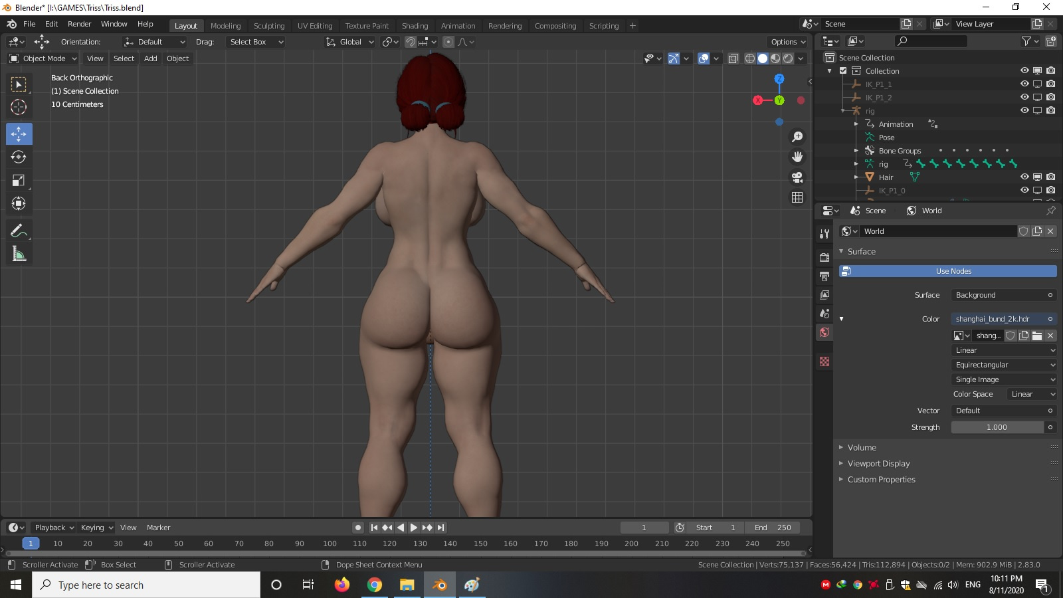Open the File menu
Image resolution: width=1063 pixels, height=598 pixels.
[29, 24]
